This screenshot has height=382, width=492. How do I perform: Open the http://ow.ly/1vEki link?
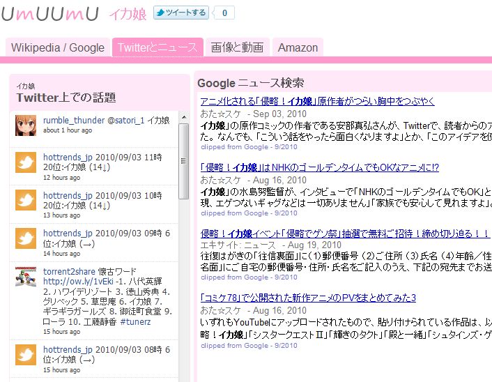click(78, 281)
